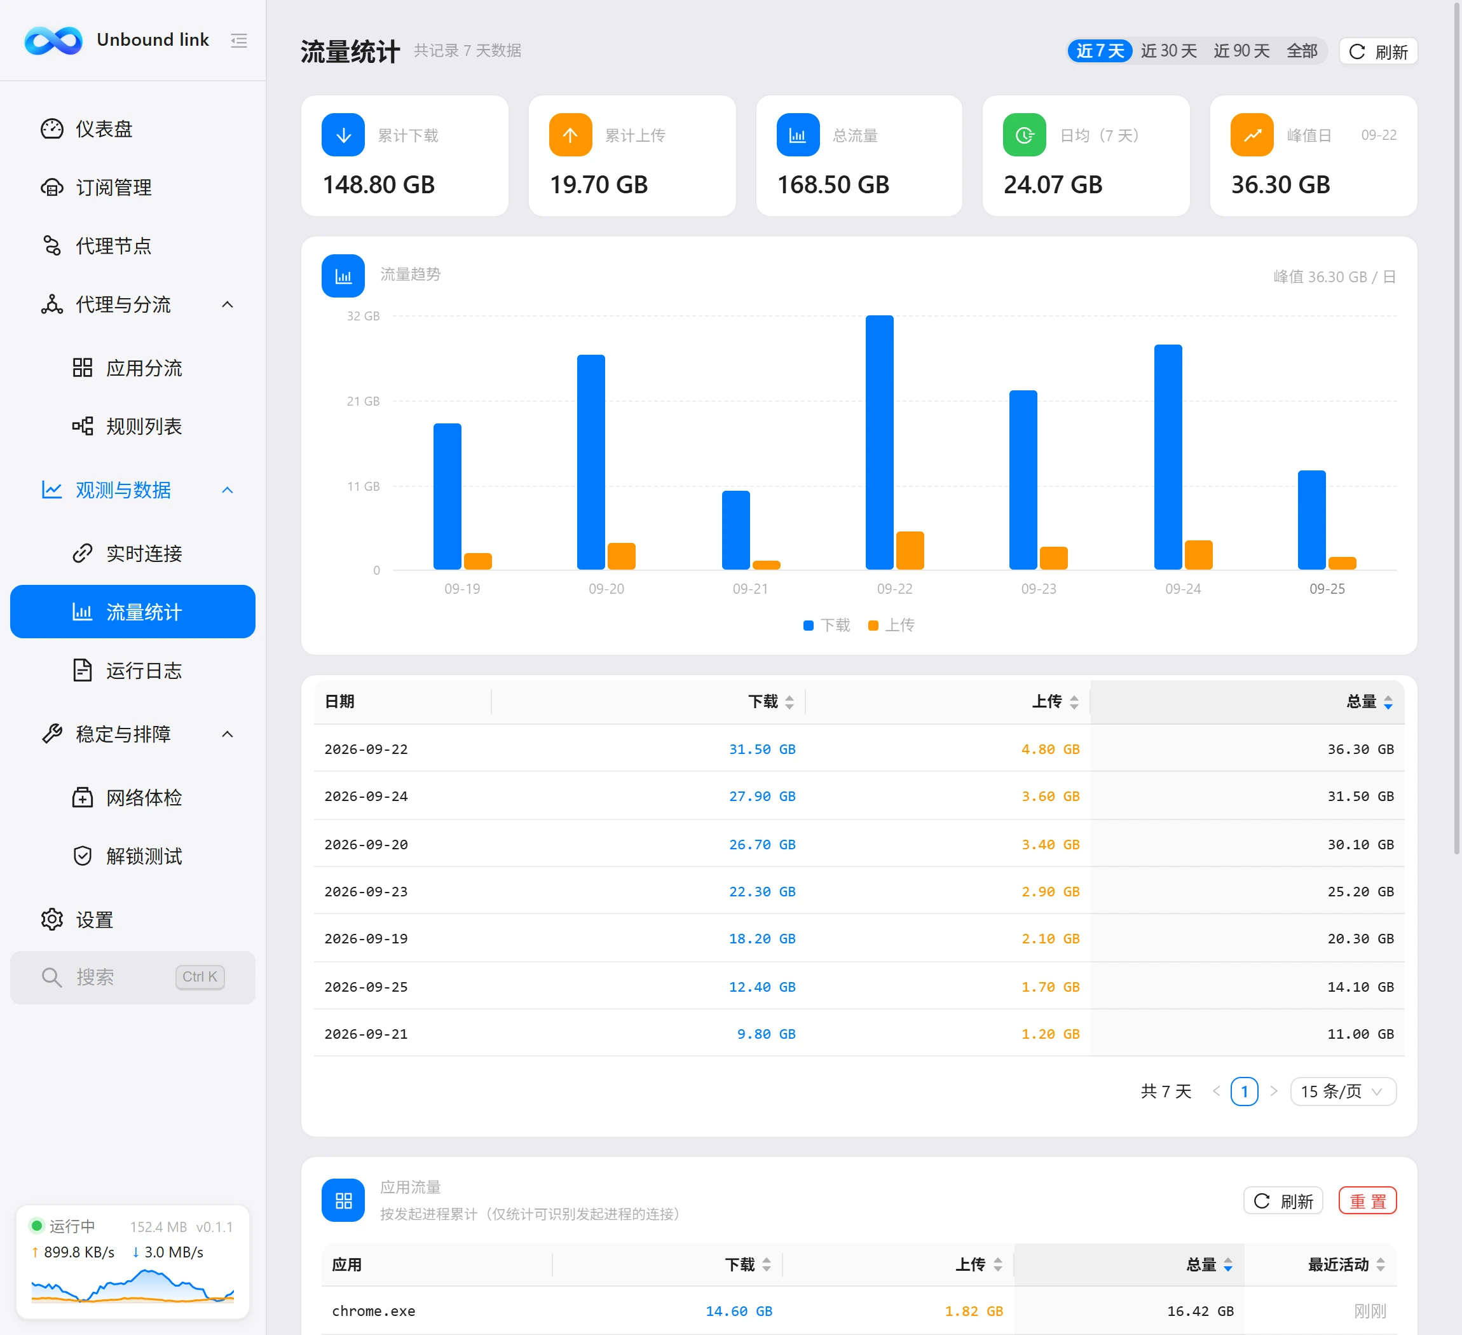
Task: Click the 累计下载 download arrow icon
Action: [x=343, y=135]
